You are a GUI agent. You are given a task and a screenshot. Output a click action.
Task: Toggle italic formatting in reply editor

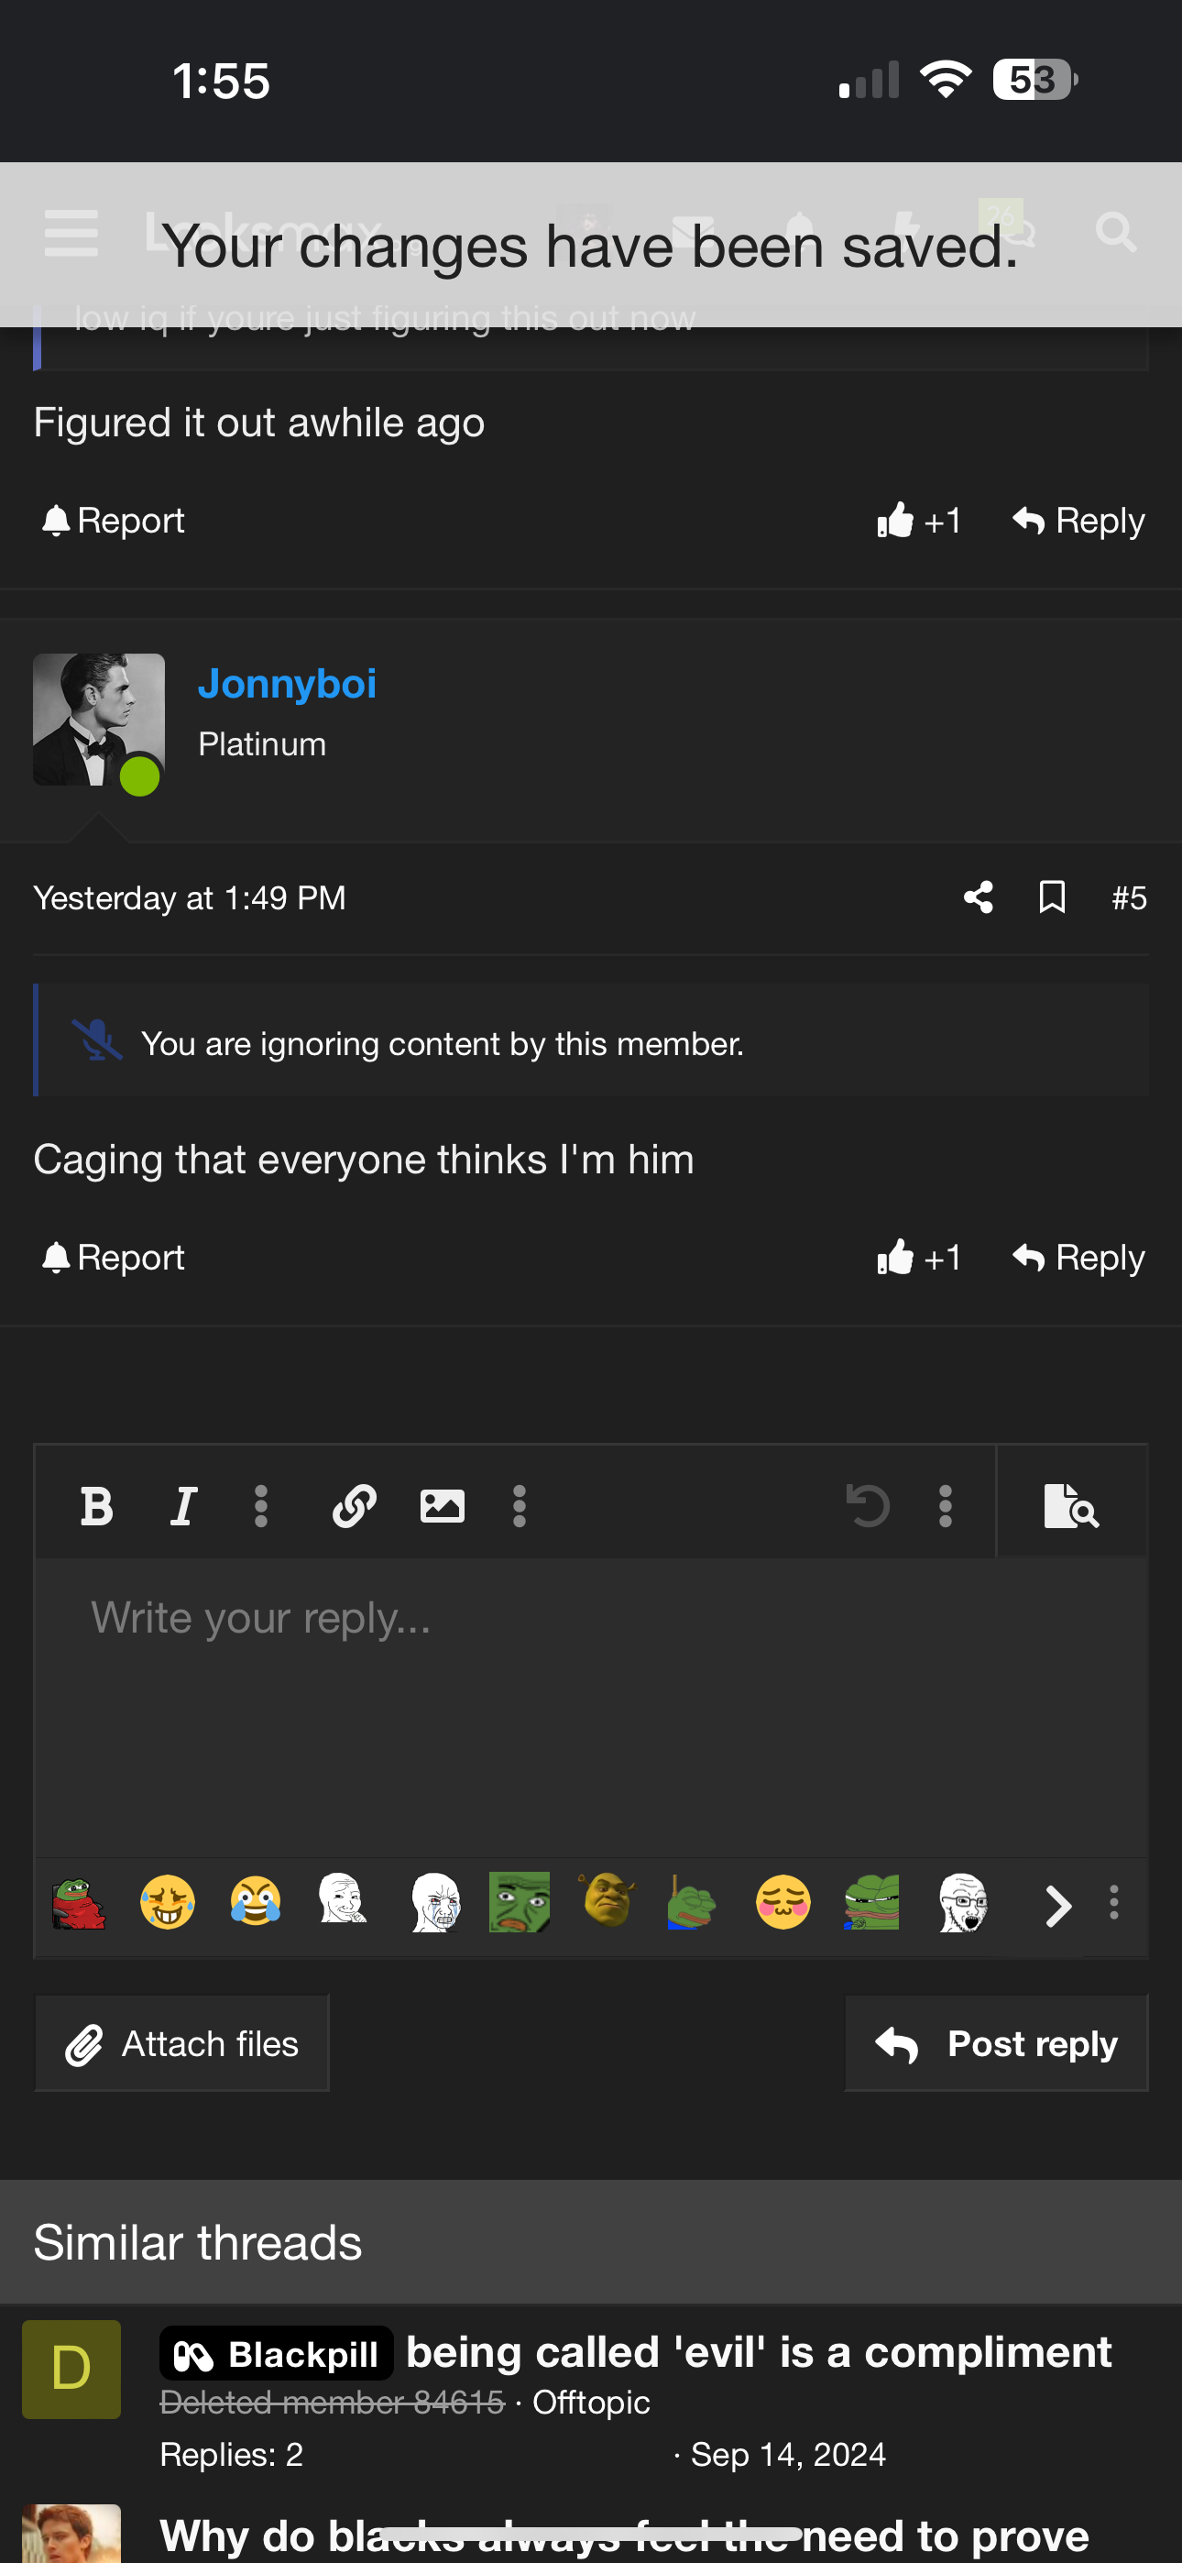click(183, 1505)
